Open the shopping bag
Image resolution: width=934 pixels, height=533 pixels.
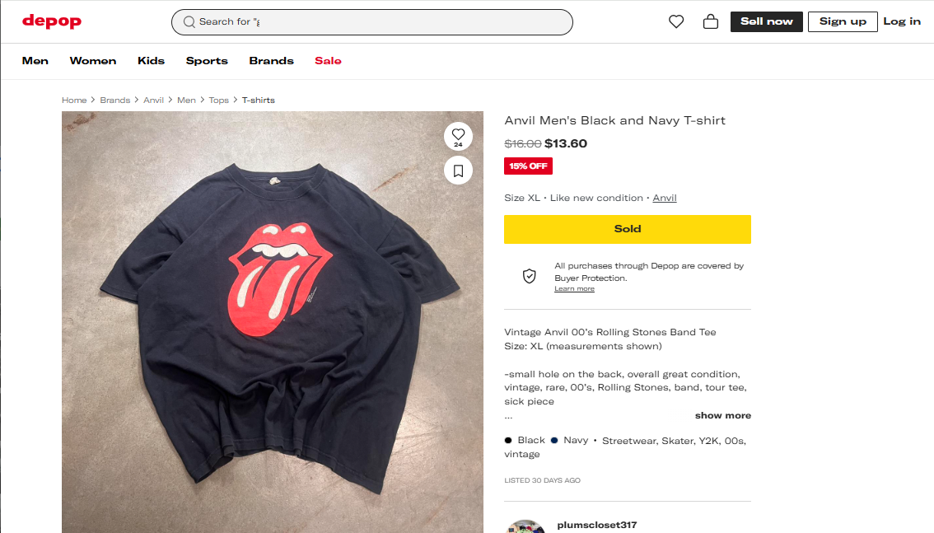(710, 22)
